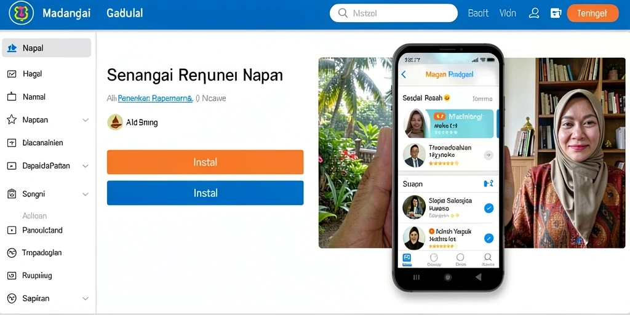The width and height of the screenshot is (630, 315).
Task: Expand the Naptan sidebar chevron
Action: [85, 120]
